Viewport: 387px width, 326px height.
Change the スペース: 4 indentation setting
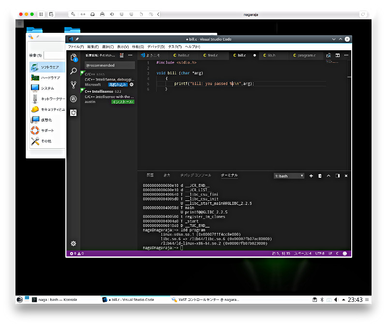[x=303, y=253]
